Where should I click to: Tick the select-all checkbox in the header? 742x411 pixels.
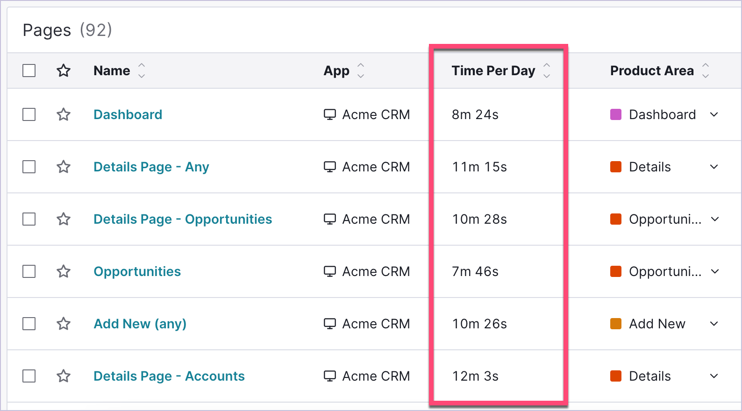[x=29, y=71]
